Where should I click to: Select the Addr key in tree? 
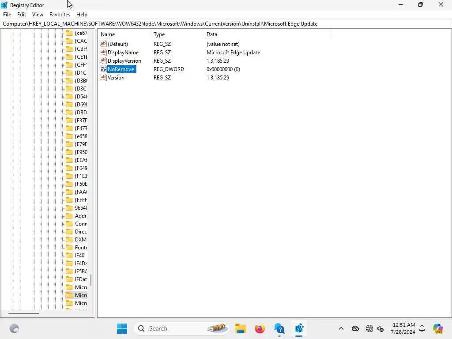pyautogui.click(x=81, y=215)
